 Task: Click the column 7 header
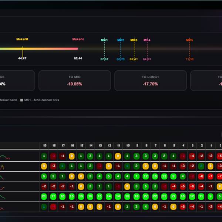[x=156, y=145]
